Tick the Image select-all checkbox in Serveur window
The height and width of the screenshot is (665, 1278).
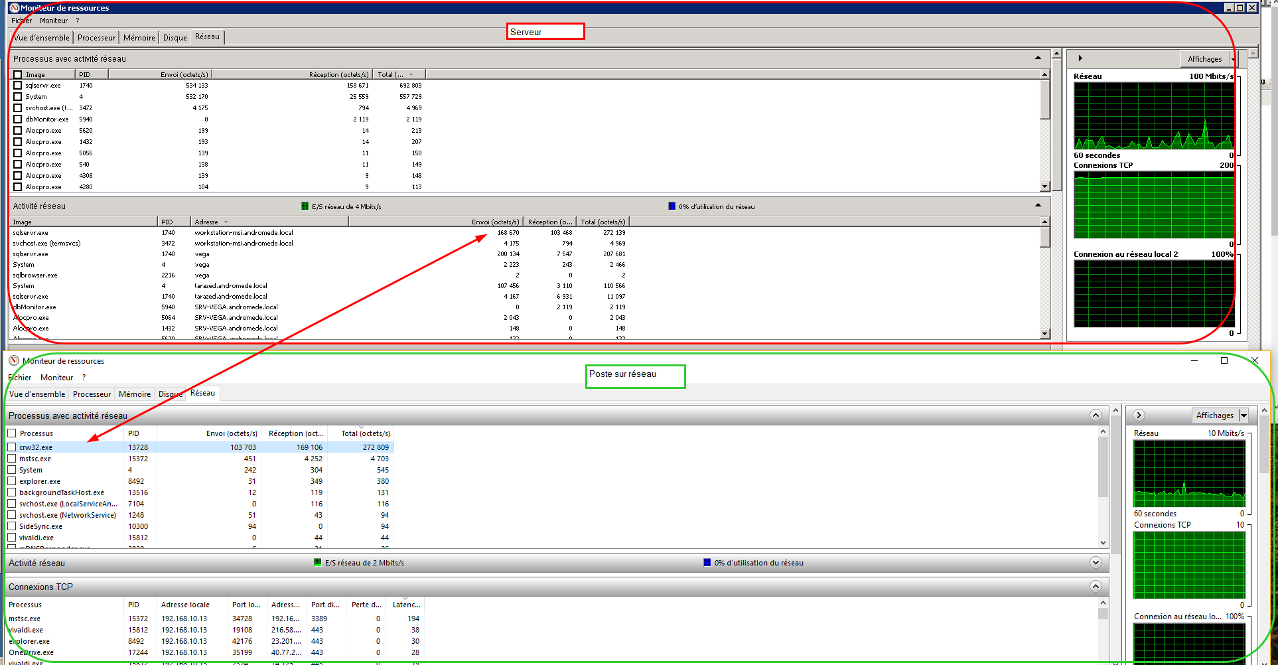tap(18, 74)
